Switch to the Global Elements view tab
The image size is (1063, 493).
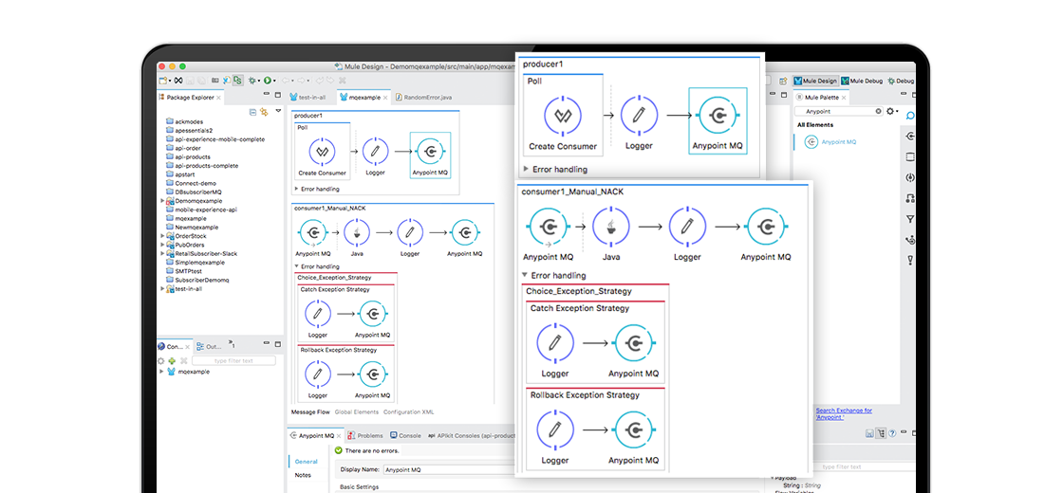[x=357, y=411]
